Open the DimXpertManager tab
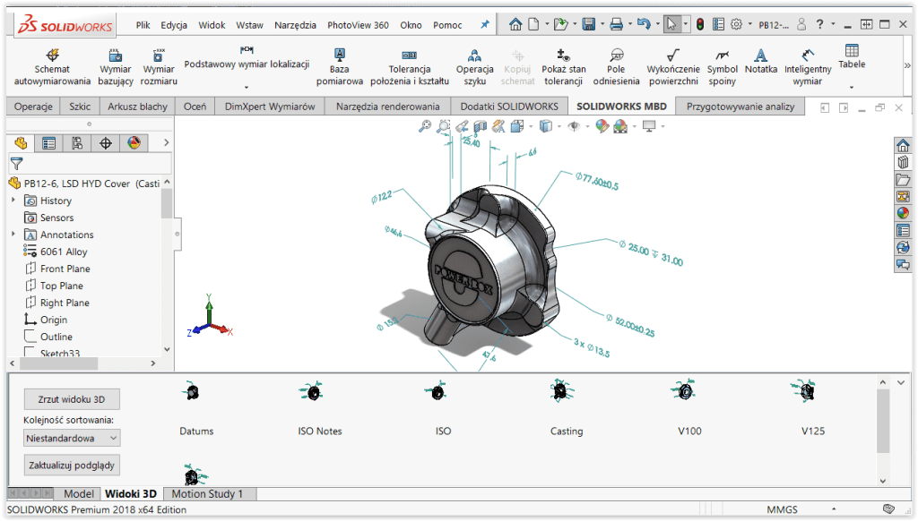This screenshot has height=521, width=918. point(106,143)
